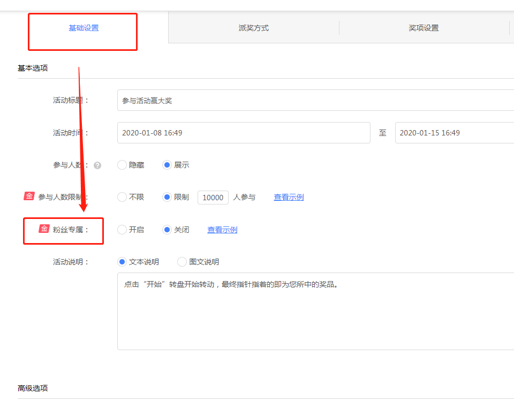Enable 粉丝专属 with 开启 option
This screenshot has height=409, width=514.
pyautogui.click(x=122, y=230)
